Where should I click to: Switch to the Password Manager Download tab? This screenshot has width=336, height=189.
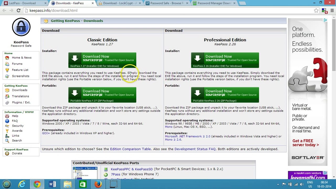[214, 3]
